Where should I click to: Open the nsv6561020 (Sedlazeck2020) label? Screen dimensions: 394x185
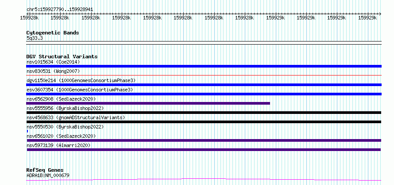point(61,136)
